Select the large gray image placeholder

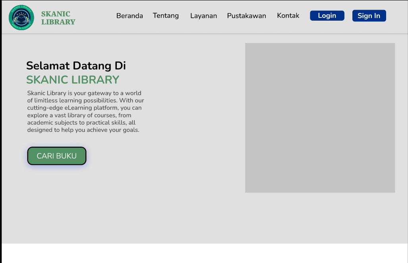[320, 118]
